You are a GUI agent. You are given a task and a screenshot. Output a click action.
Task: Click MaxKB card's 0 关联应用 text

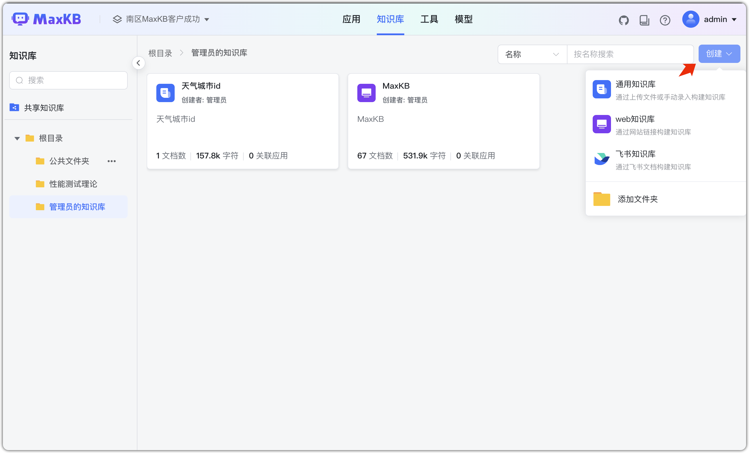[x=475, y=156]
